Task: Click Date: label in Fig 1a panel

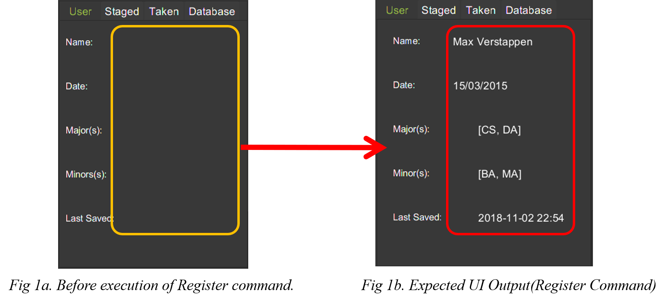Action: (x=77, y=86)
